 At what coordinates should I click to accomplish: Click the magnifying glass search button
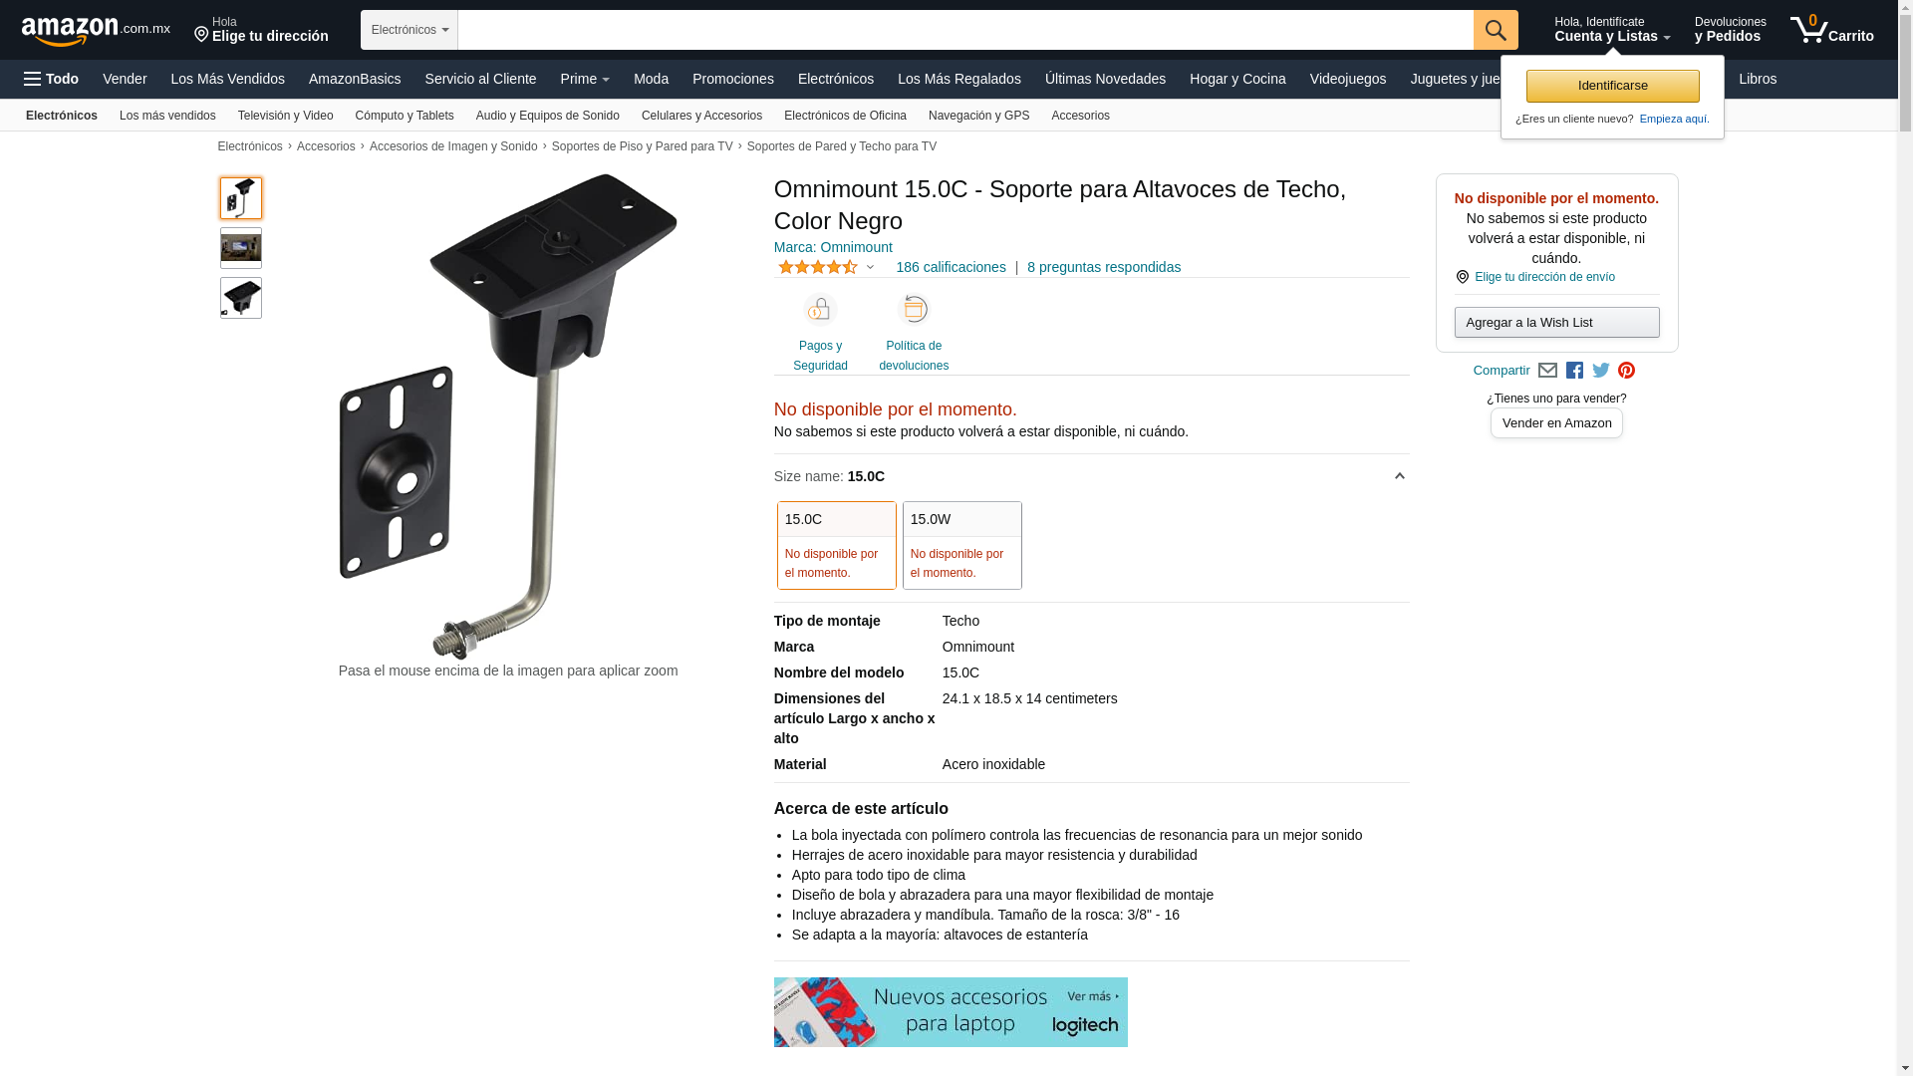(1496, 30)
